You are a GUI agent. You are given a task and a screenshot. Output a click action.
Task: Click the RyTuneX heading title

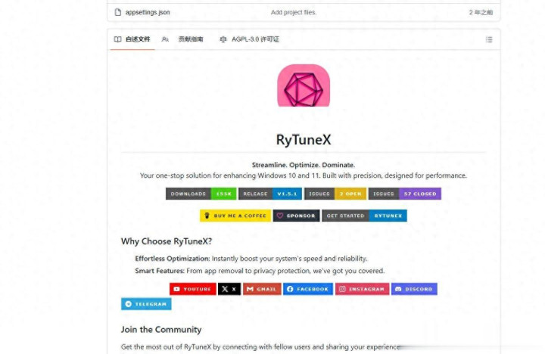coord(304,140)
